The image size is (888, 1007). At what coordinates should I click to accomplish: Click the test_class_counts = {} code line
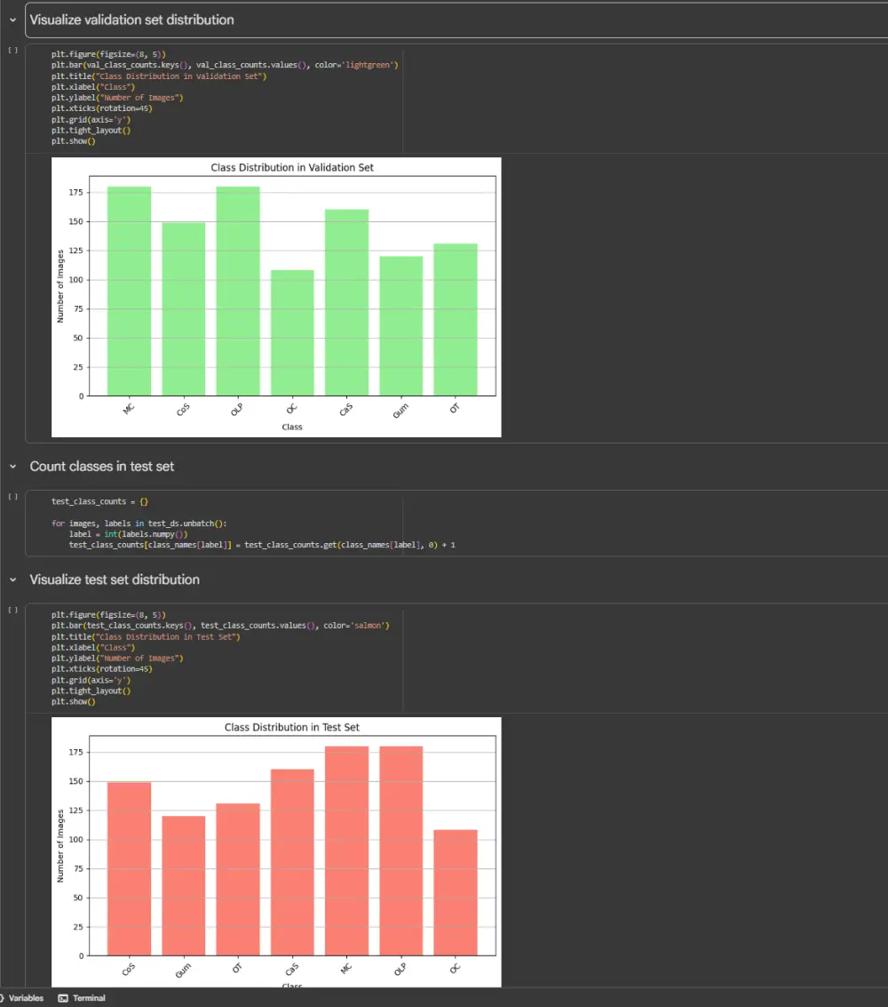99,501
